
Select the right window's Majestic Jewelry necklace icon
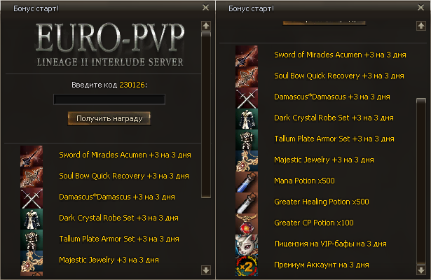247,161
